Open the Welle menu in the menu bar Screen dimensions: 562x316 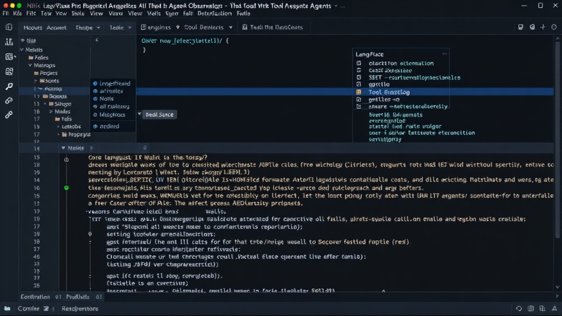[x=154, y=13]
